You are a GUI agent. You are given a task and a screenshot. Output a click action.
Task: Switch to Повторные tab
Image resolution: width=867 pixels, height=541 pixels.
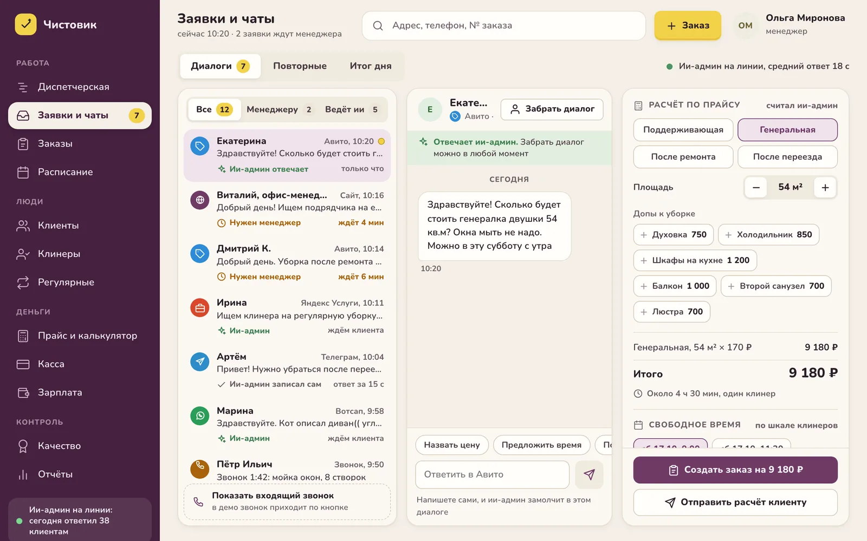tap(300, 66)
